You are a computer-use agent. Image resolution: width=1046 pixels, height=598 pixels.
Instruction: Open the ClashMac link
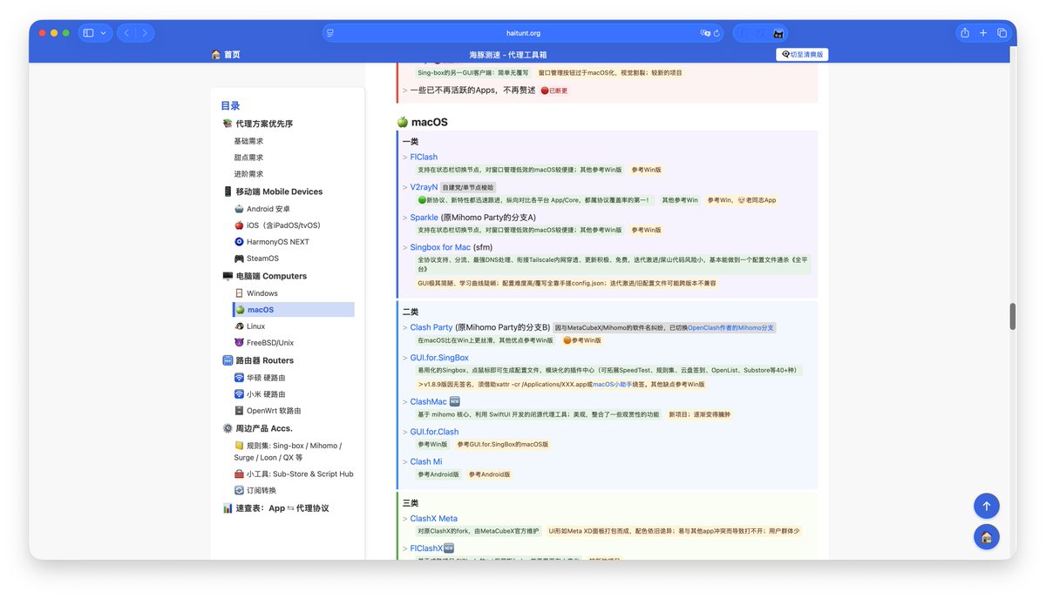pyautogui.click(x=429, y=402)
